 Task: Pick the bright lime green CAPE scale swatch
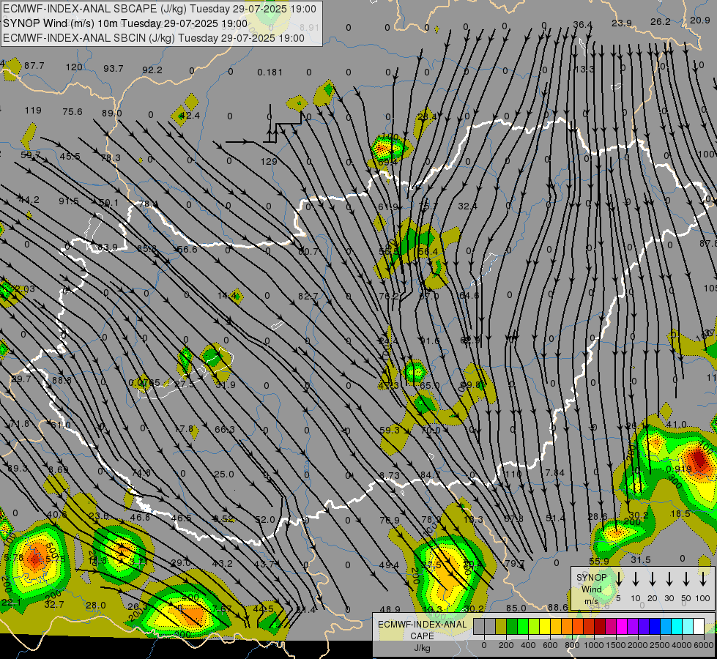click(x=523, y=626)
